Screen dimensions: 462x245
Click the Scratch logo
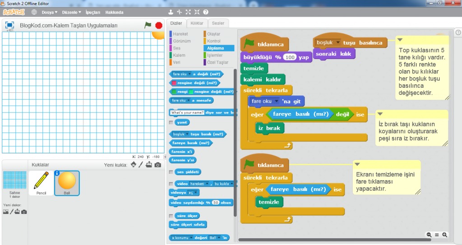pos(14,12)
